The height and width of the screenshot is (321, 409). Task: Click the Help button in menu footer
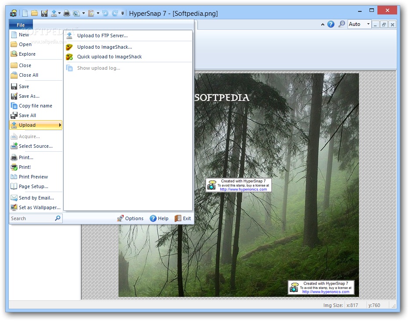159,218
